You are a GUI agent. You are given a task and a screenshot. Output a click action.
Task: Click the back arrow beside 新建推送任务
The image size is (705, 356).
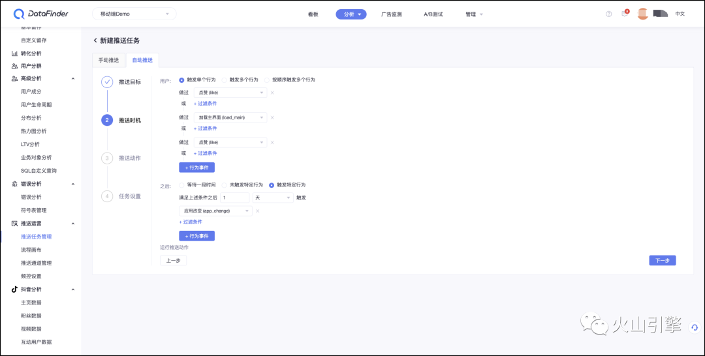(95, 40)
